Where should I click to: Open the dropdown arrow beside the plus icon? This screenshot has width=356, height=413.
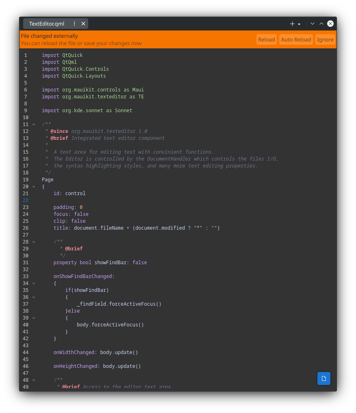click(x=299, y=24)
